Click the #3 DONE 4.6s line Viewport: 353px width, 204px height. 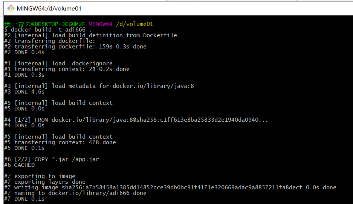[x=24, y=92]
